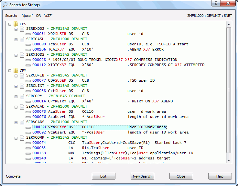Image resolution: width=238 pixels, height=186 pixels.
Task: Select the CPY library label
Action: pos(23,71)
